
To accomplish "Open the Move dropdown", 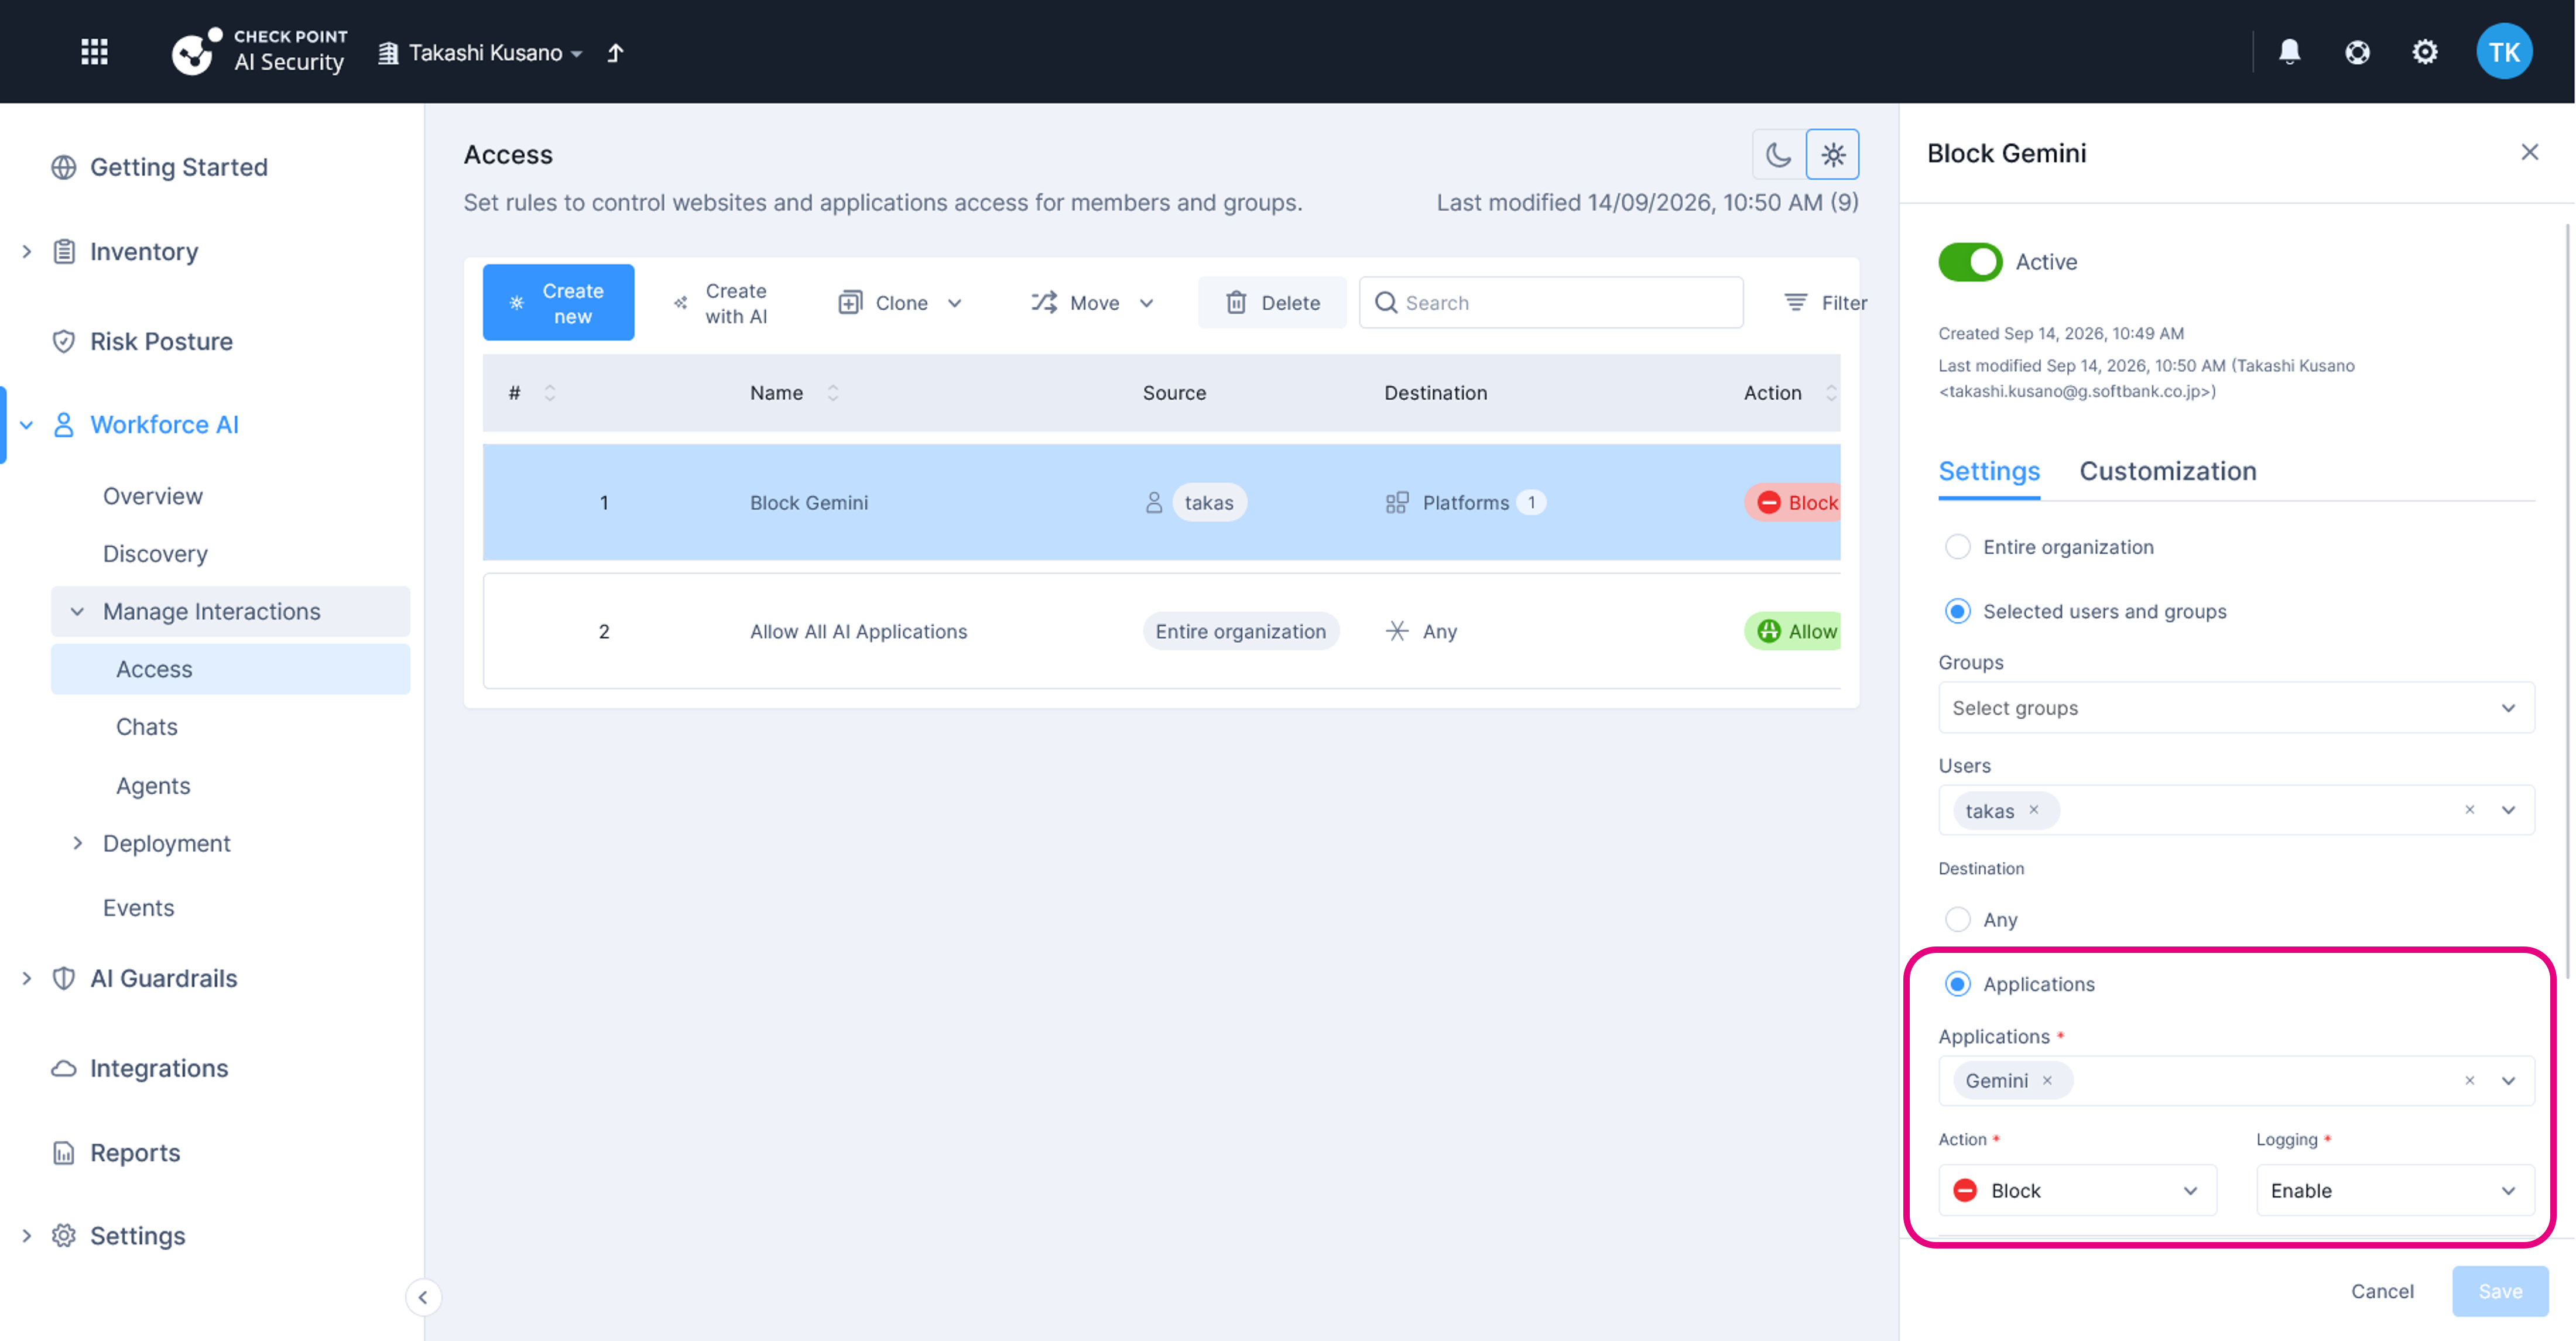I will (1093, 302).
